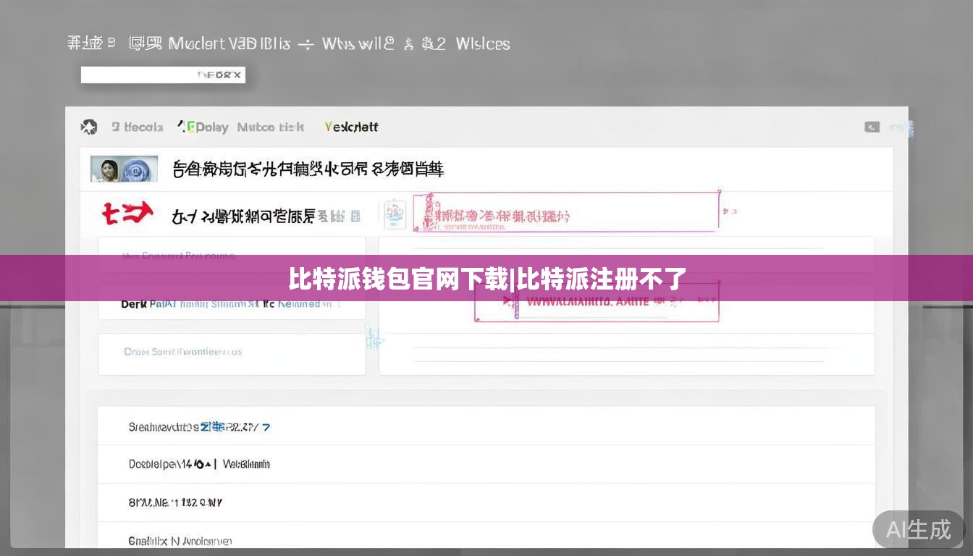This screenshot has width=973, height=556.
Task: Click the AI生成 watermark badge
Action: (x=919, y=530)
